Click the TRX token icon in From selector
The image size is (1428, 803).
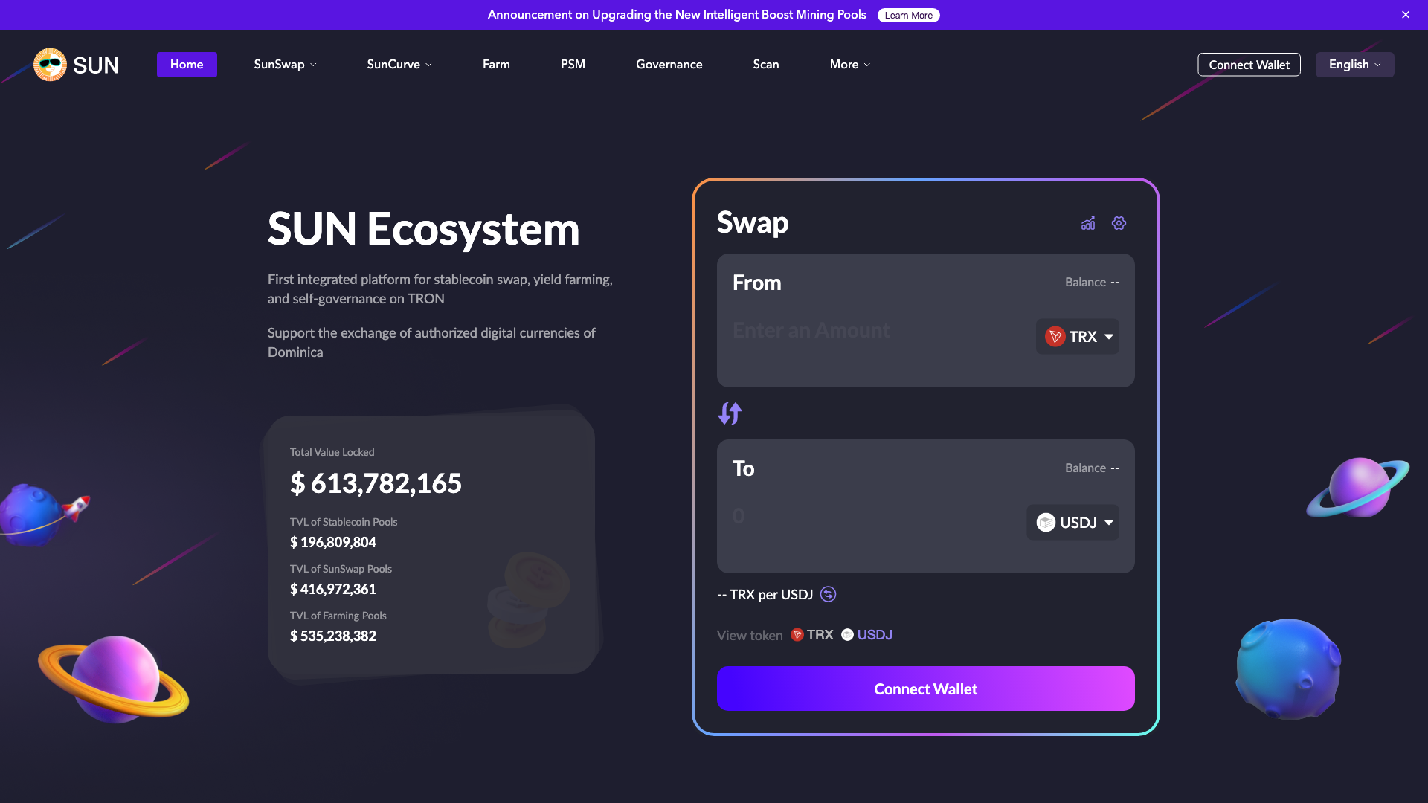(x=1055, y=337)
